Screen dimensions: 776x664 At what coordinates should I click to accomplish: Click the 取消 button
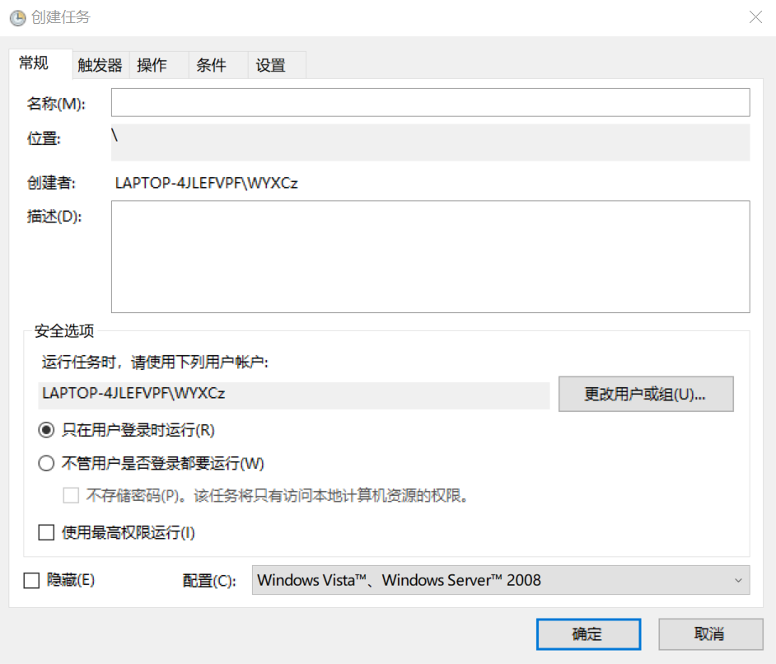[710, 634]
